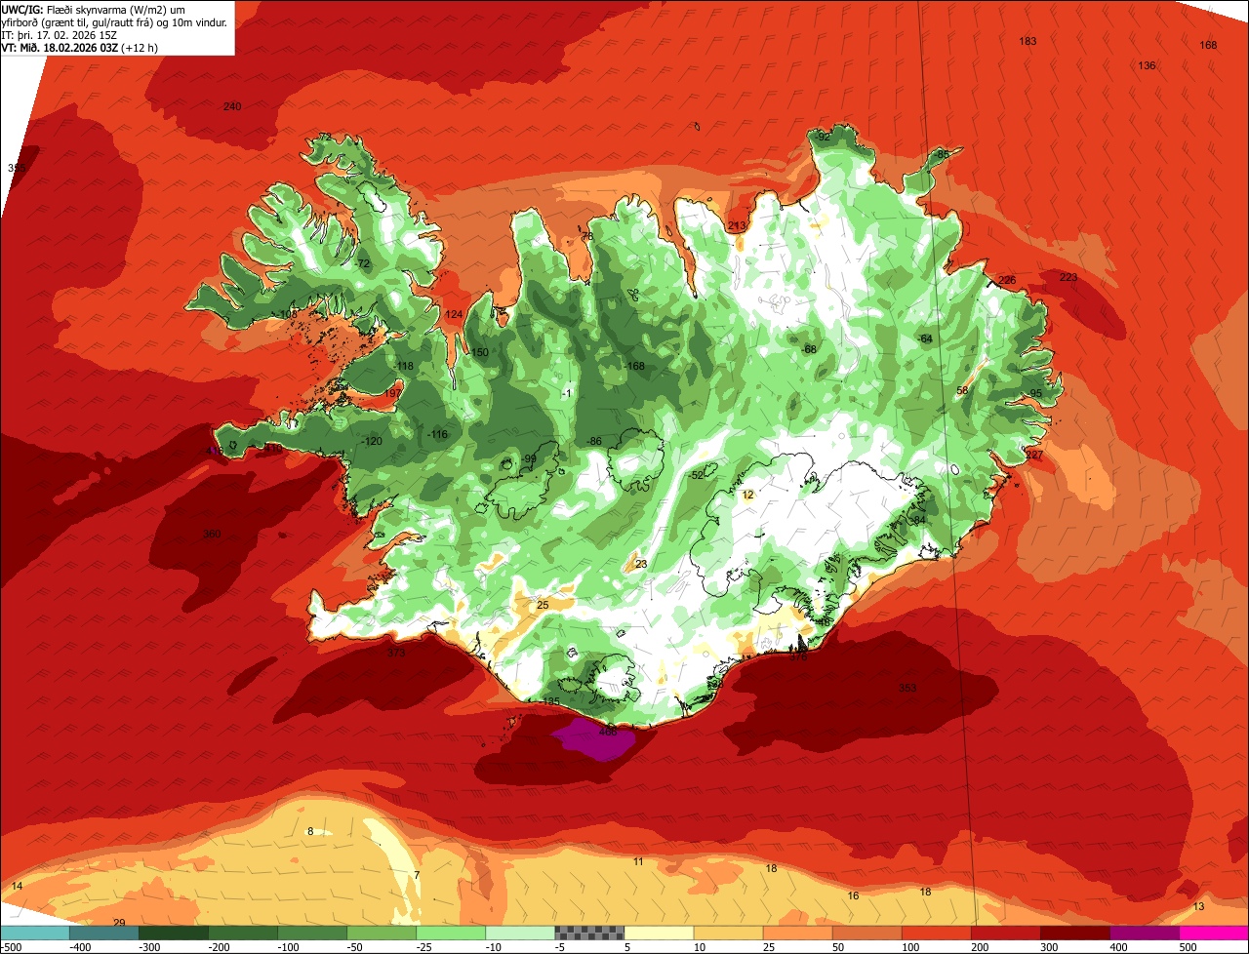Click the checkered legend swatch between -5 and 5
Viewport: 1249px width, 954px height.
pyautogui.click(x=588, y=933)
